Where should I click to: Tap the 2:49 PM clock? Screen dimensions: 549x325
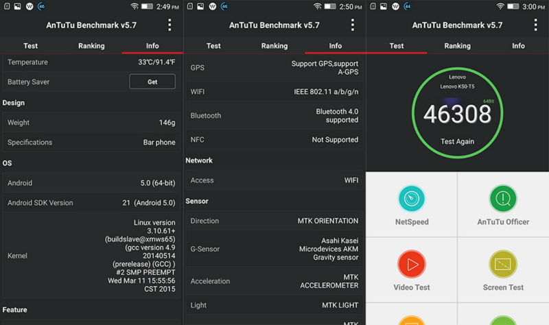167,7
